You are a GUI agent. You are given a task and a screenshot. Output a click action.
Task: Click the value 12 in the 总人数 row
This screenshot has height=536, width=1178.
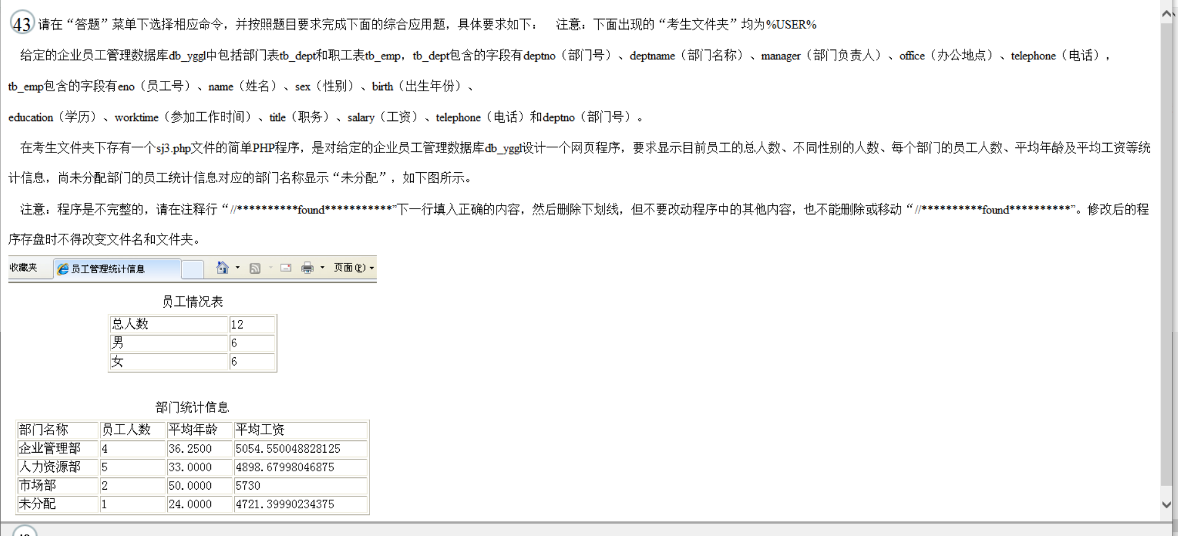click(x=252, y=324)
